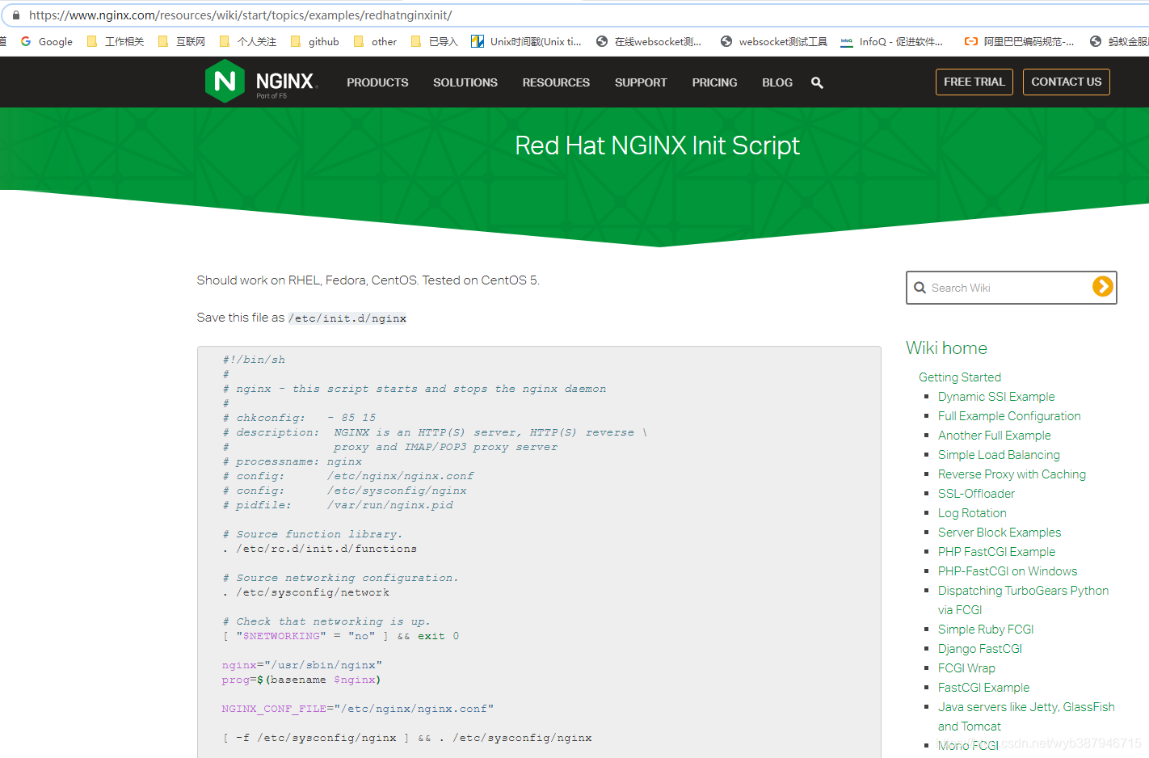Open the Unix时间戳 bookmark
The image size is (1149, 758).
tap(526, 41)
